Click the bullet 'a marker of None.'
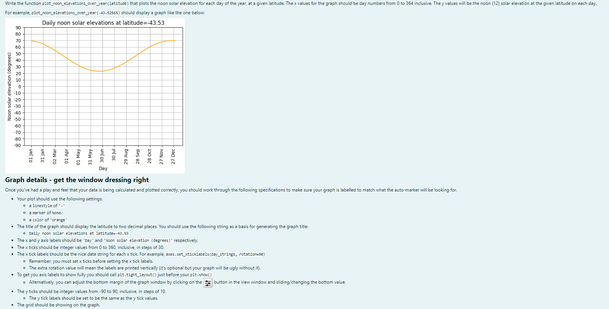Screen dimensions: 609x309 [45, 213]
